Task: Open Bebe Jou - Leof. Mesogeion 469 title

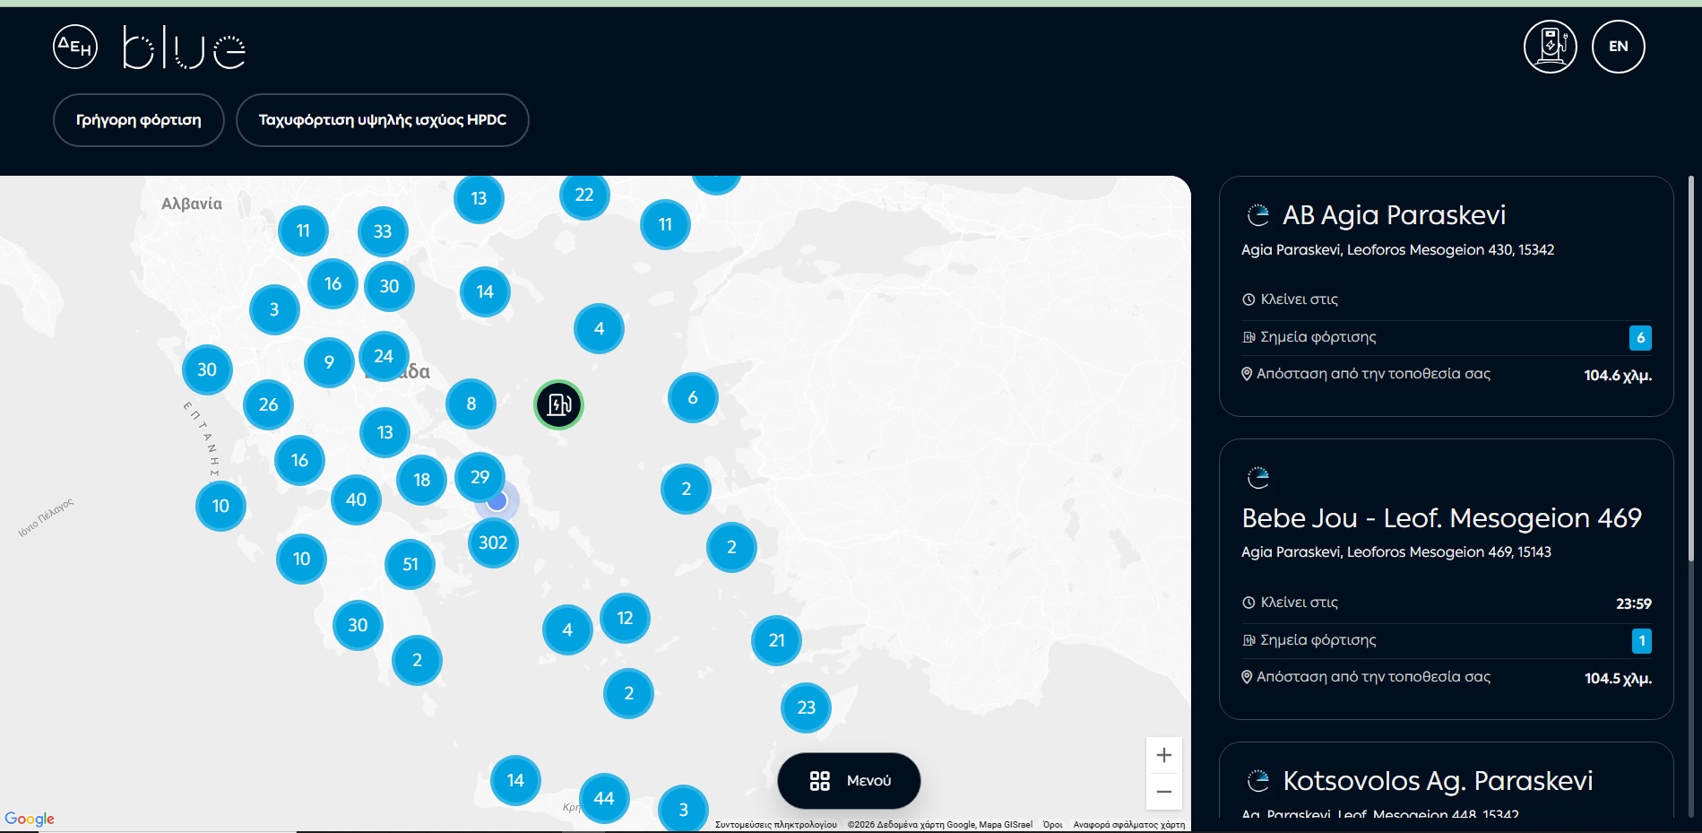Action: pyautogui.click(x=1441, y=518)
